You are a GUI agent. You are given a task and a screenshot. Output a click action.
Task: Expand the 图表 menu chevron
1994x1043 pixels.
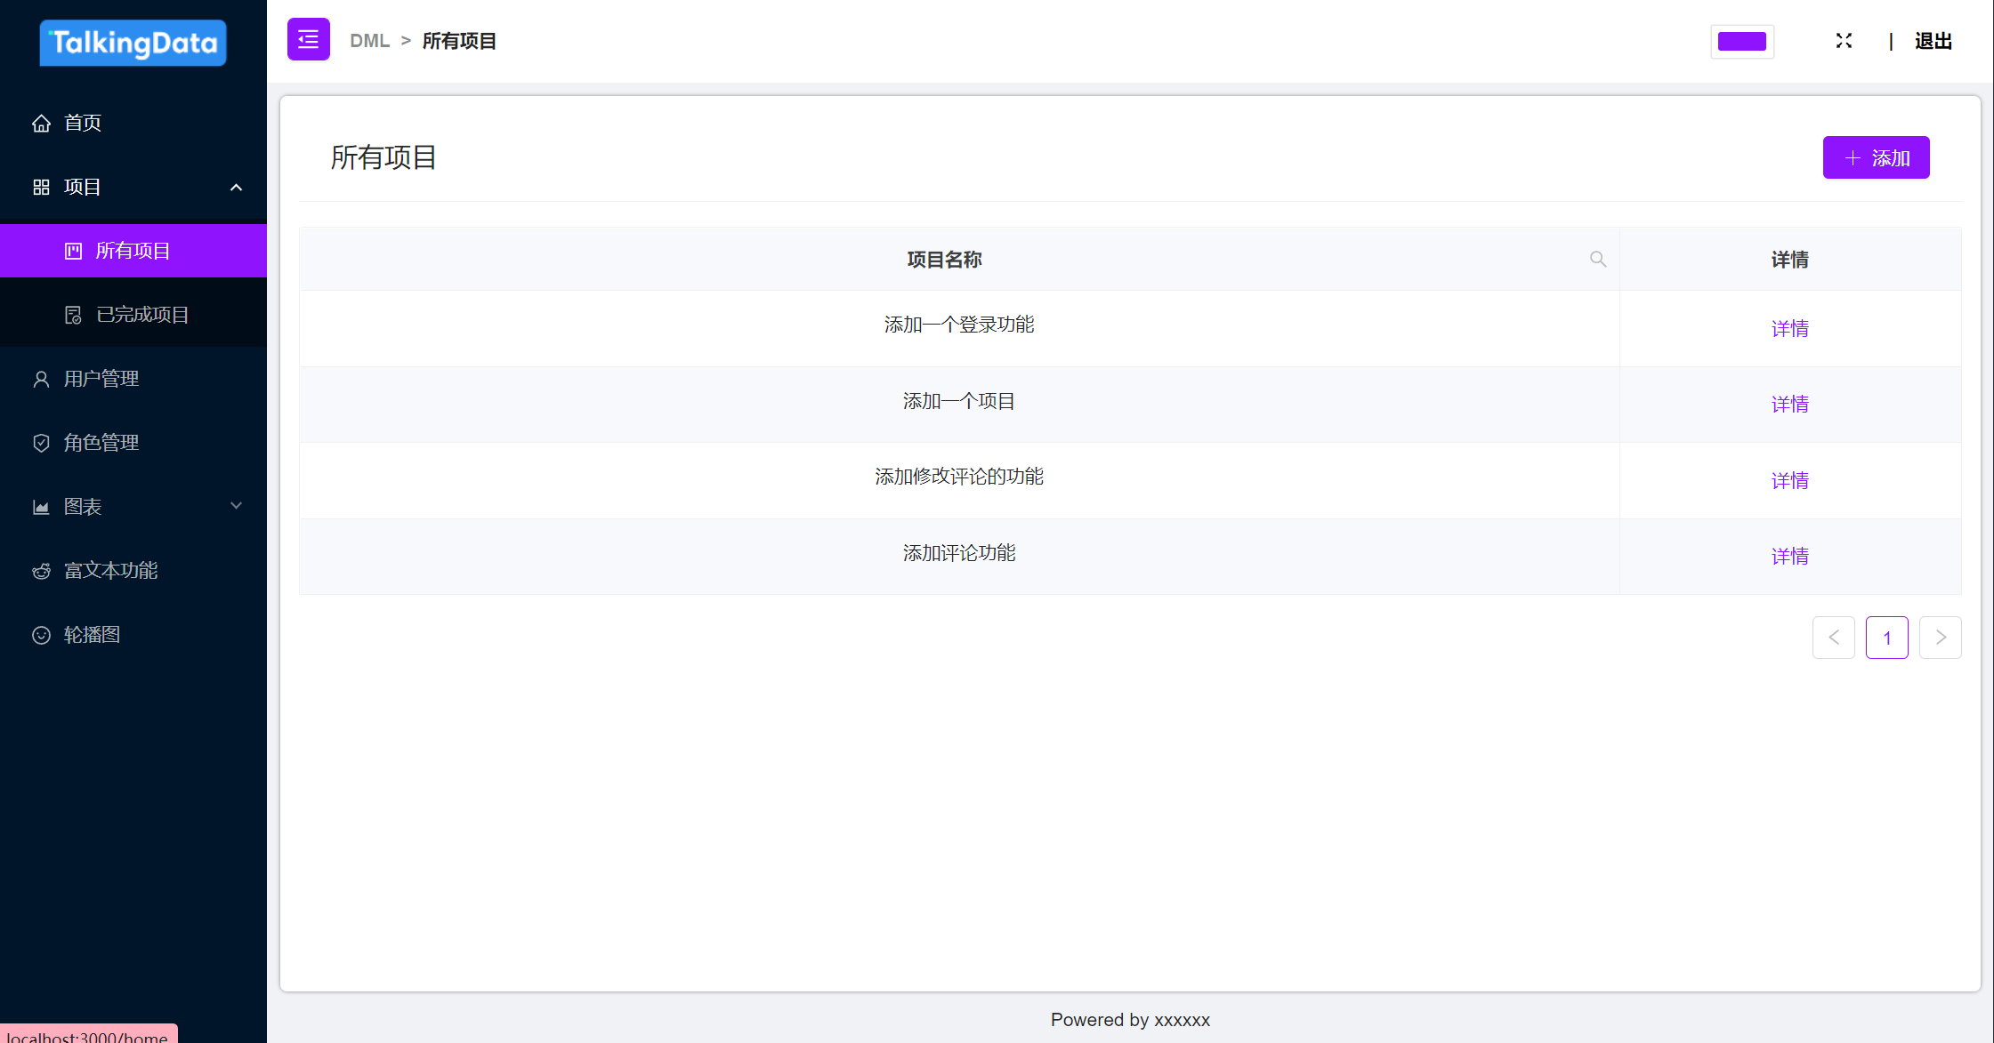point(236,505)
